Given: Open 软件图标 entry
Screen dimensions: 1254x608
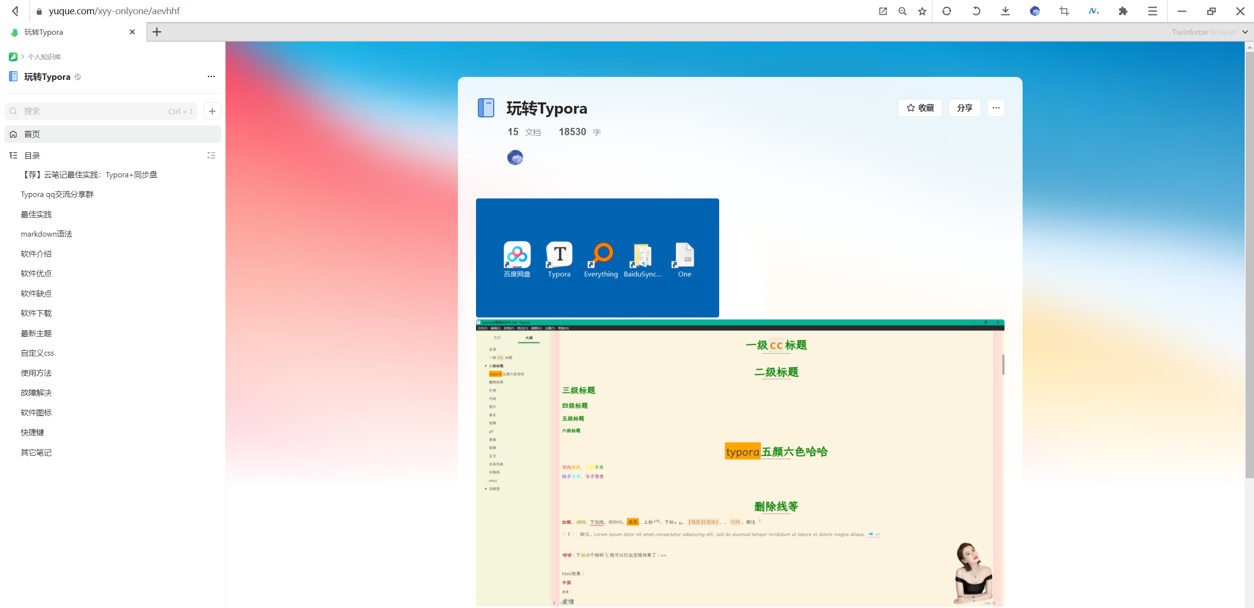Looking at the screenshot, I should click(36, 413).
